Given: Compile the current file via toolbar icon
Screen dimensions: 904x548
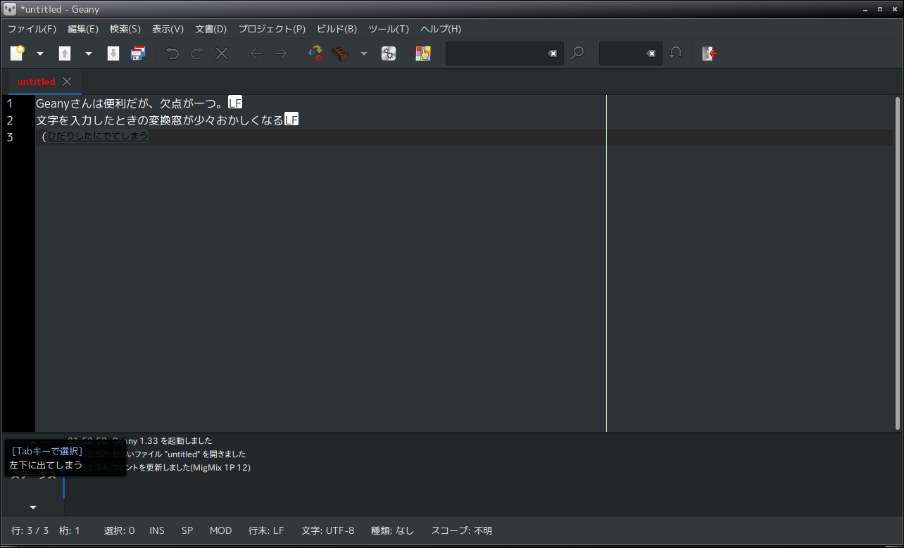Looking at the screenshot, I should pyautogui.click(x=316, y=53).
